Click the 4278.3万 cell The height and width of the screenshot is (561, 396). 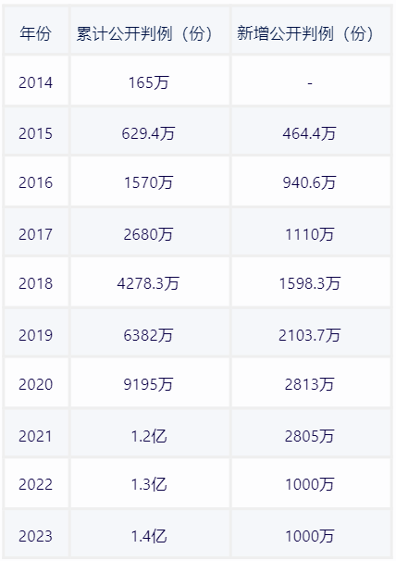[x=150, y=281]
